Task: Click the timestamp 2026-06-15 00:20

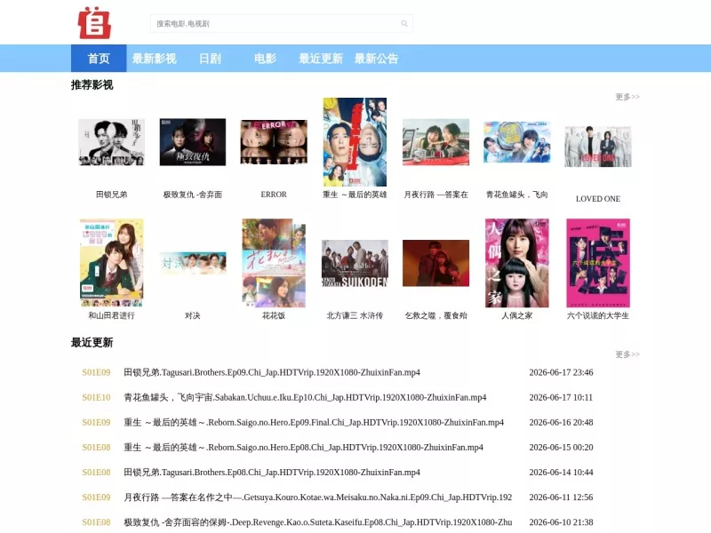Action: tap(561, 448)
